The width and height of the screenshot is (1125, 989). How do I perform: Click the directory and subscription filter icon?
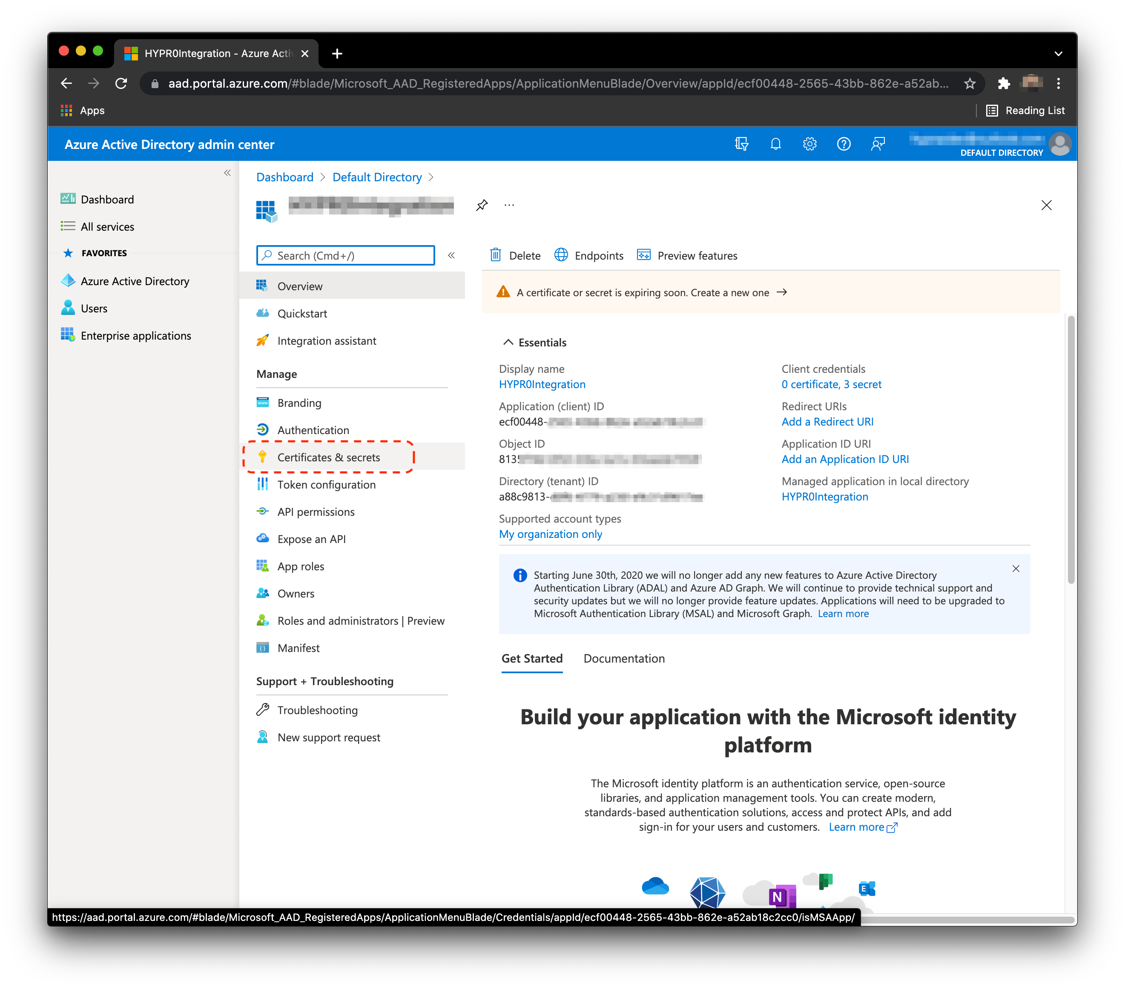pyautogui.click(x=741, y=144)
